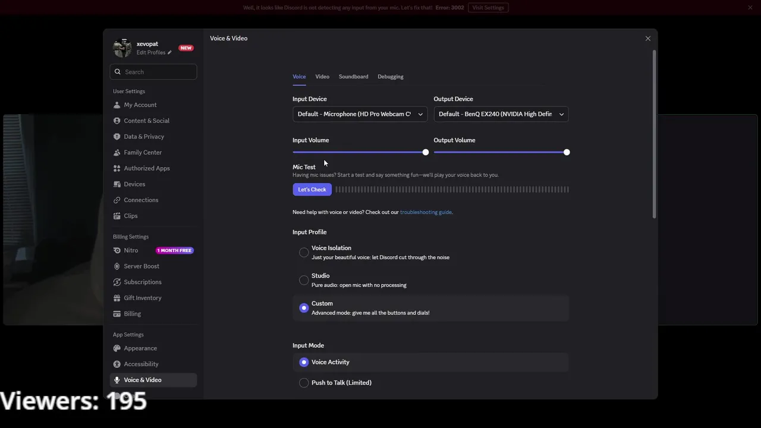Click the My Account person icon
This screenshot has width=761, height=428.
[117, 105]
